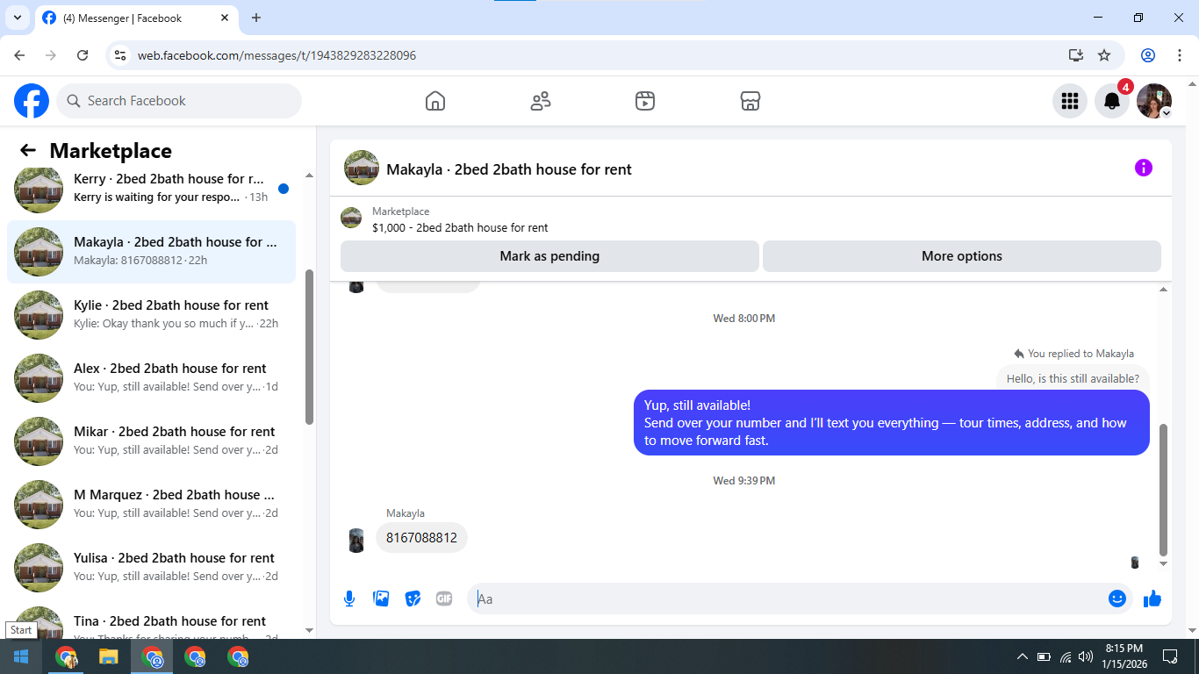Choose a sticker icon
Screen dimensions: 1199x674
tap(413, 599)
